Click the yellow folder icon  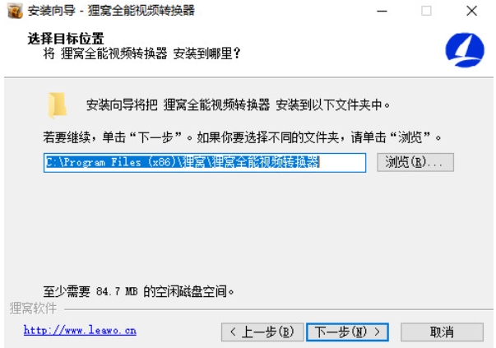click(x=58, y=105)
